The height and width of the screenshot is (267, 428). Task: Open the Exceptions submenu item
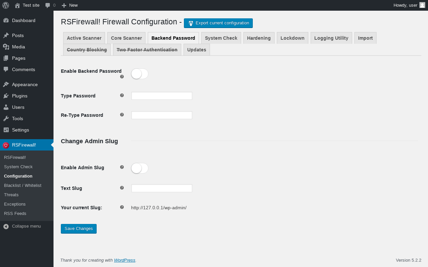tap(27, 204)
